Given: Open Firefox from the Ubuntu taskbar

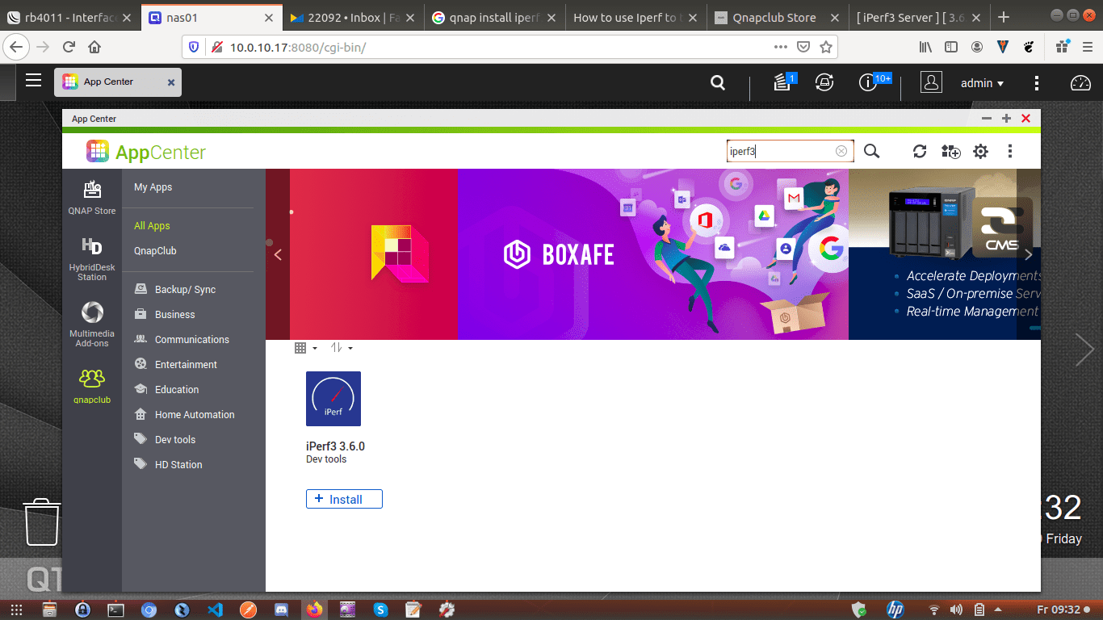Looking at the screenshot, I should click(314, 610).
